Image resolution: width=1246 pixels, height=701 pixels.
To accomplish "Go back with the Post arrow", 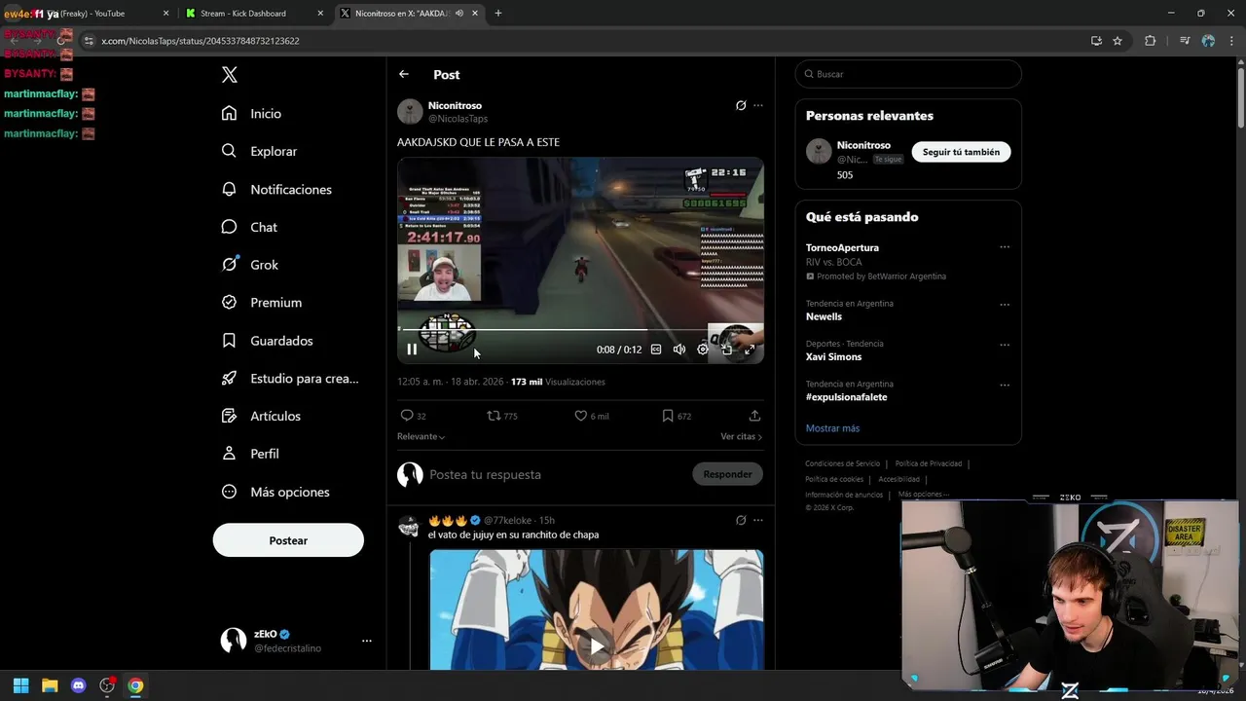I will (404, 74).
